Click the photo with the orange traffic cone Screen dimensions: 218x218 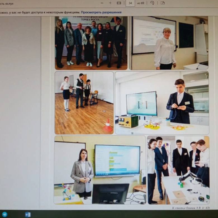[x=84, y=103]
